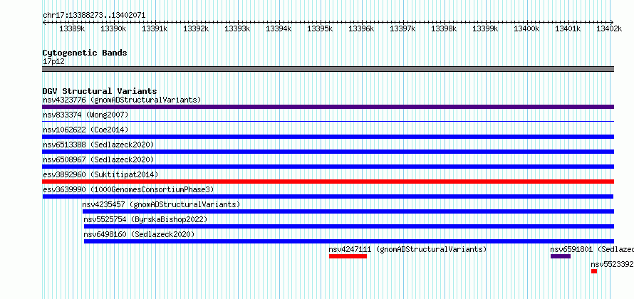Select the red esv3892960 variant bar
This screenshot has height=299, width=634.
(x=328, y=182)
